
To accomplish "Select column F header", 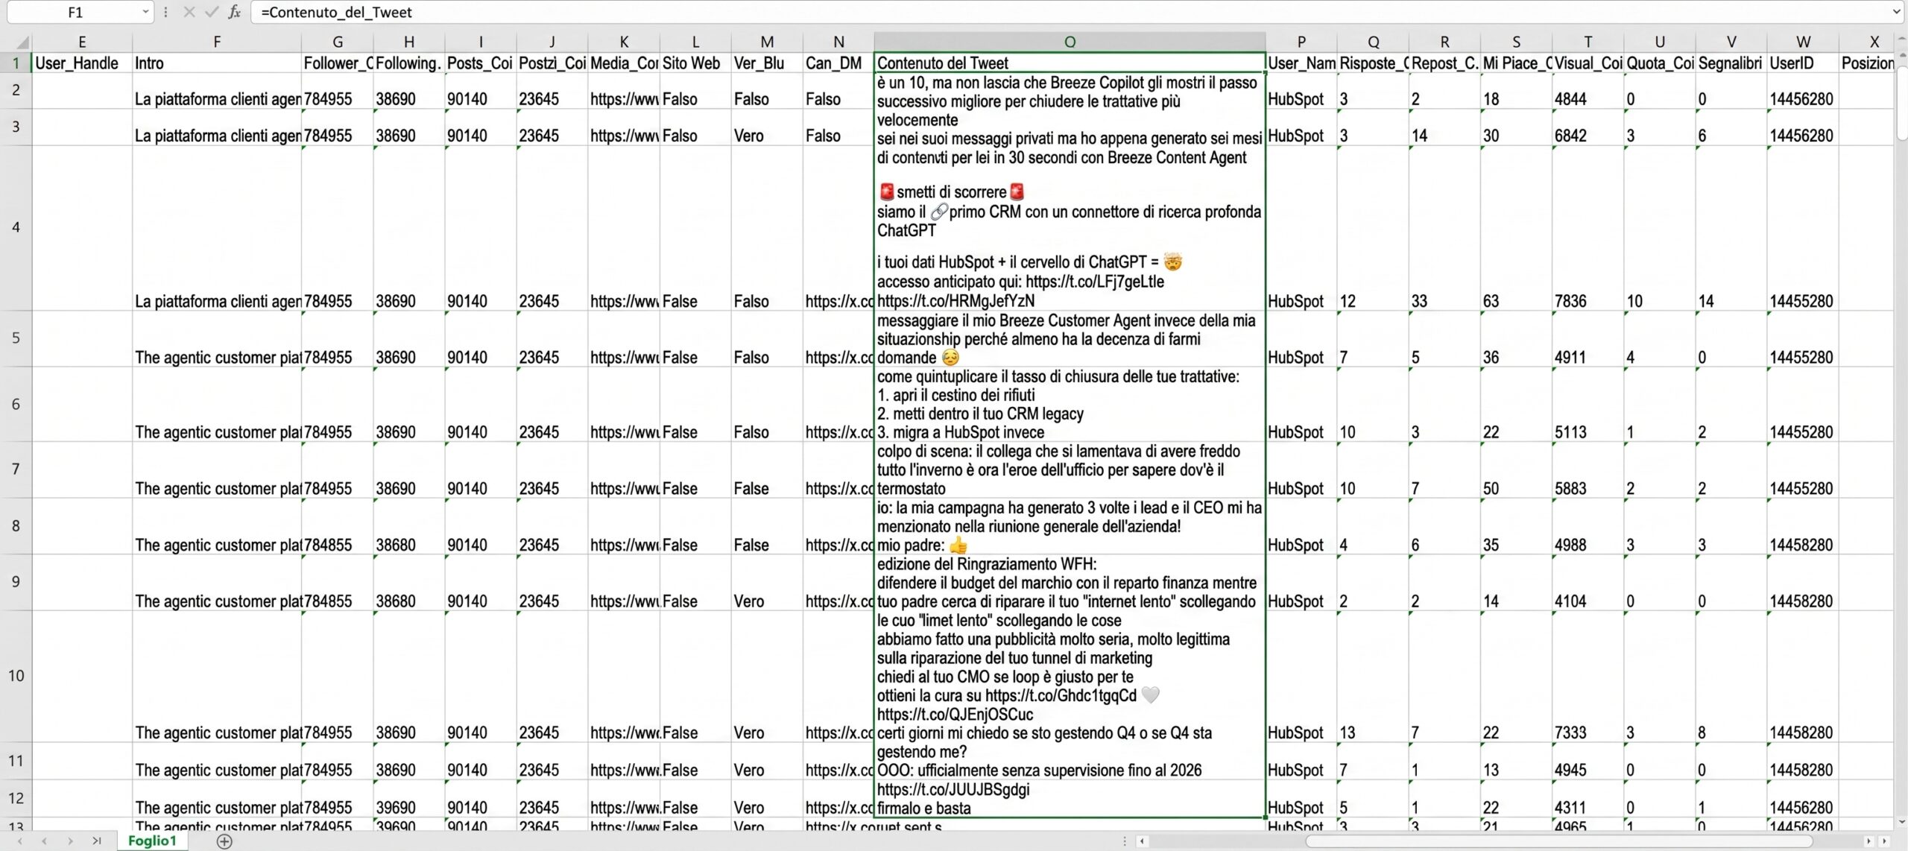I will 217,42.
